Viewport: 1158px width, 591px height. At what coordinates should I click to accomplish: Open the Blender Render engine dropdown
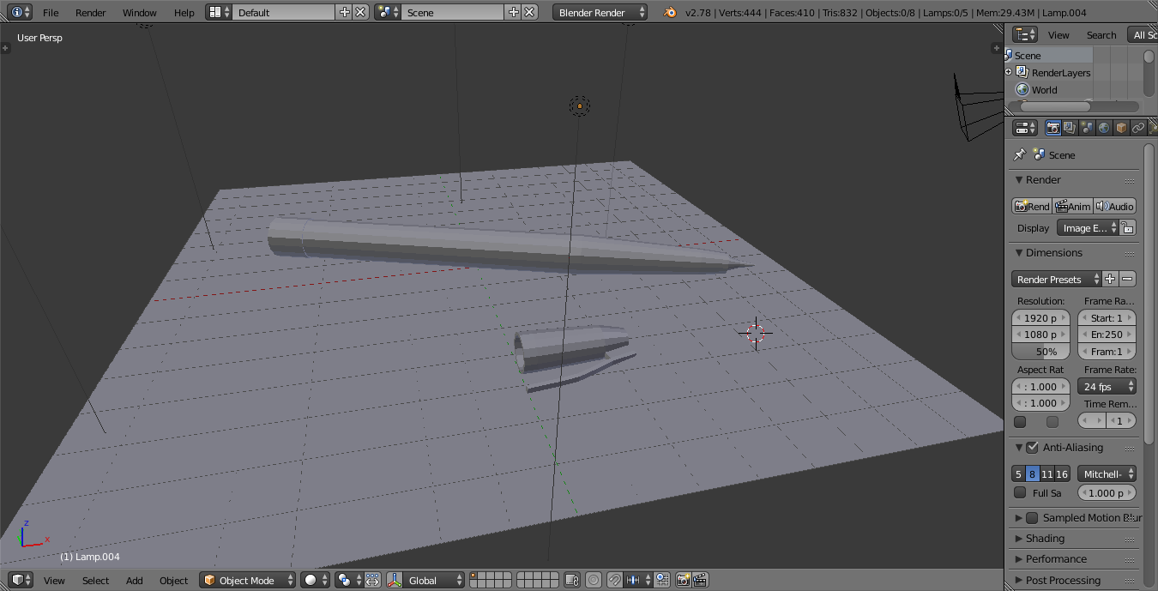[600, 13]
